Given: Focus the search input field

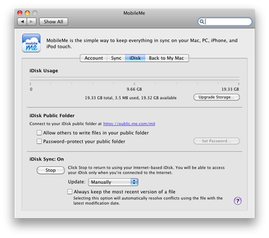Looking at the screenshot, I should [x=225, y=22].
